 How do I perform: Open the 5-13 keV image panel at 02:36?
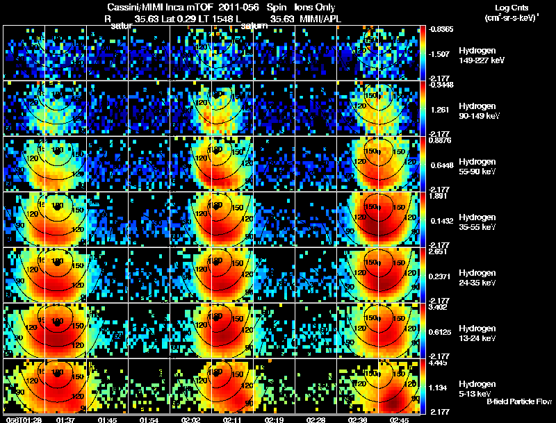click(357, 386)
